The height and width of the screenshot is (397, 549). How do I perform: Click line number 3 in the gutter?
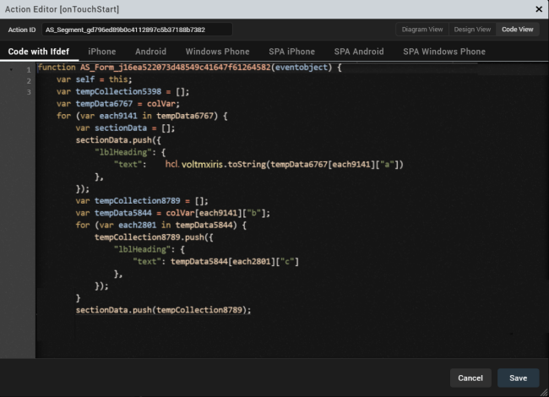click(x=28, y=91)
